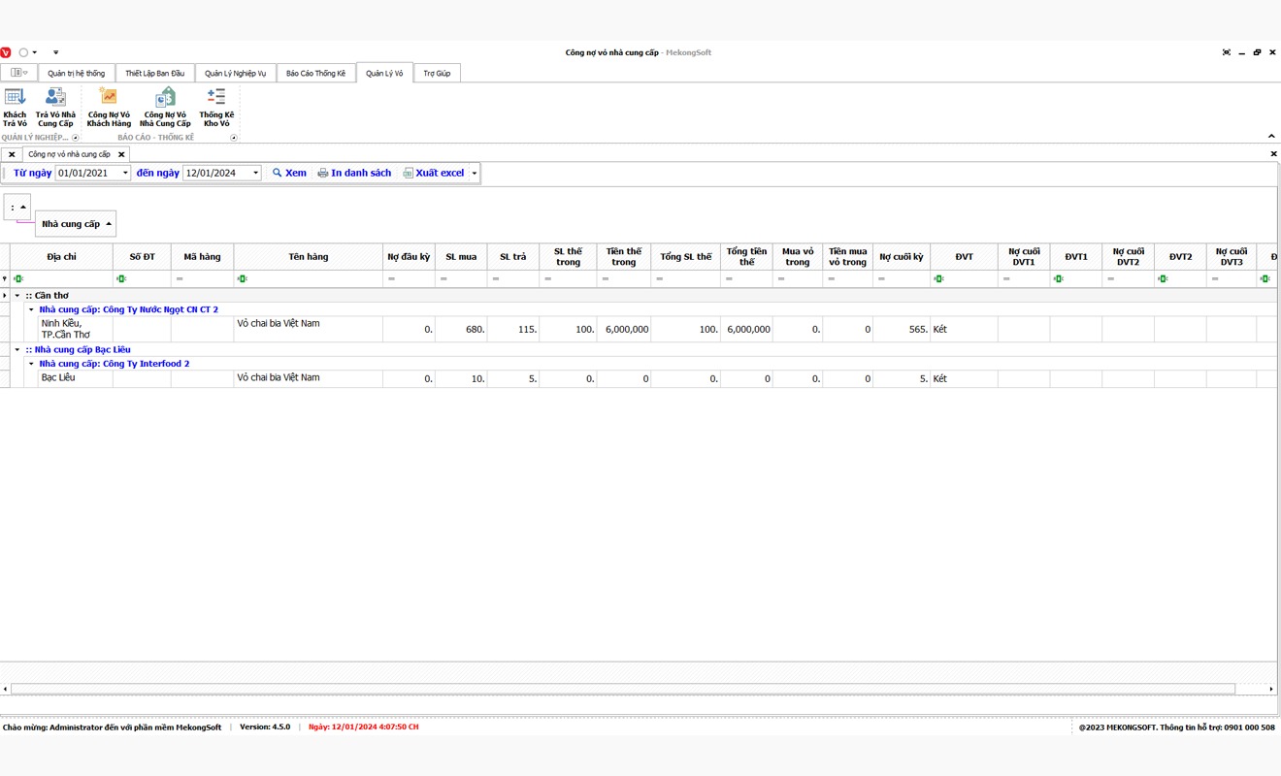Image resolution: width=1281 pixels, height=776 pixels.
Task: Open Công Nợ Vỏ Nhà Cung Cấp report
Action: pyautogui.click(x=165, y=107)
